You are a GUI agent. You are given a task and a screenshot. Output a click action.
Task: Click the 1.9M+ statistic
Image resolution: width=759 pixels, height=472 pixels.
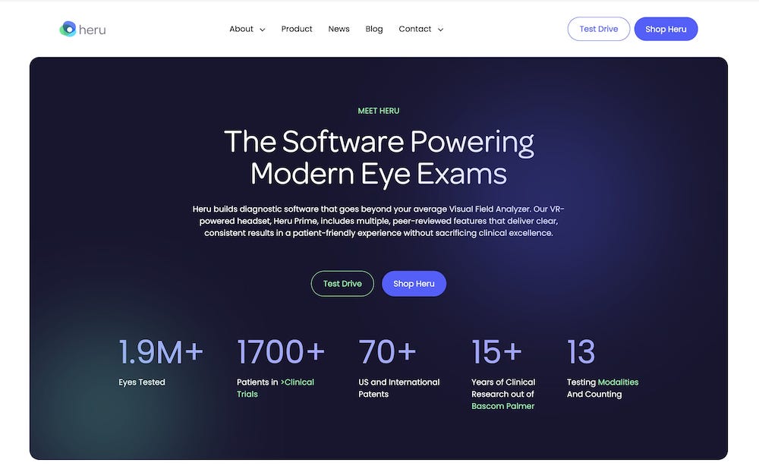click(x=161, y=352)
